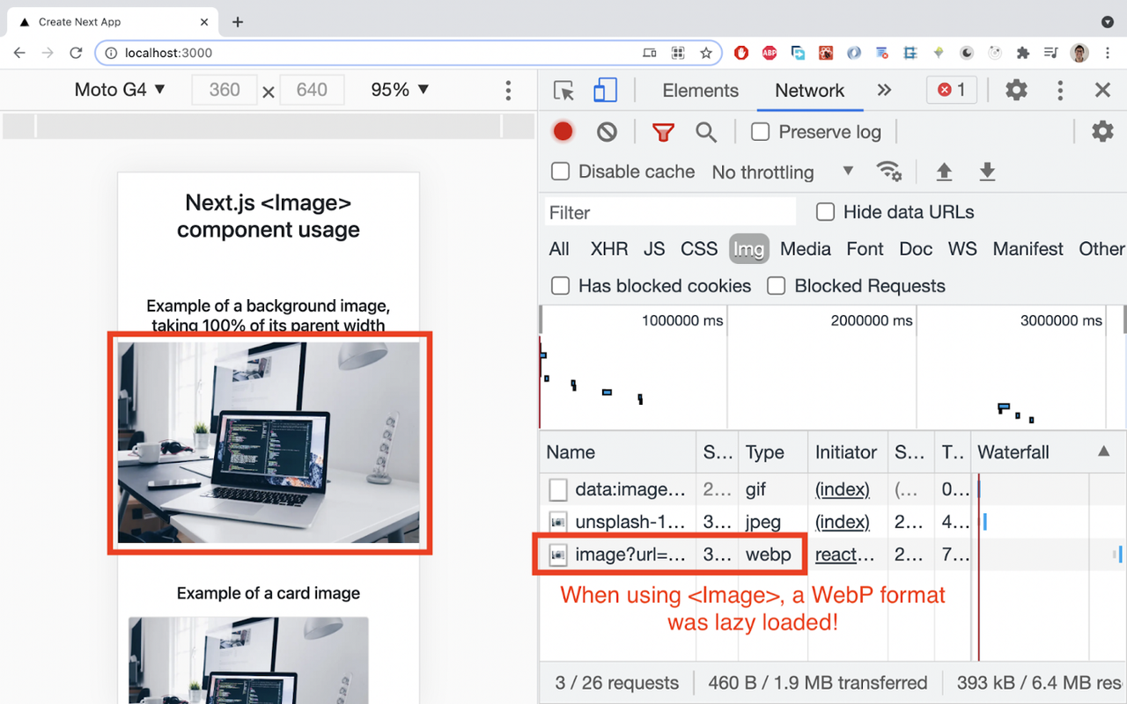Activate the inspect element picker icon
Viewport: 1127px width, 704px height.
tap(563, 90)
